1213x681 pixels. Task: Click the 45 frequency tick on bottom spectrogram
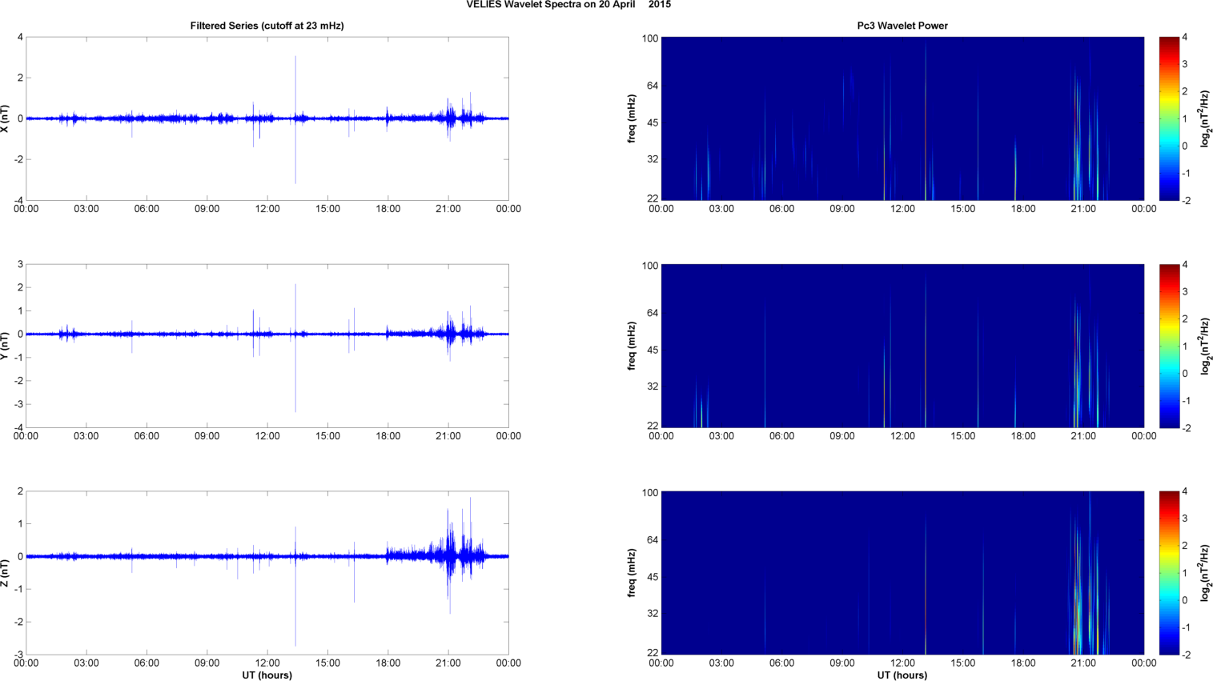point(653,577)
